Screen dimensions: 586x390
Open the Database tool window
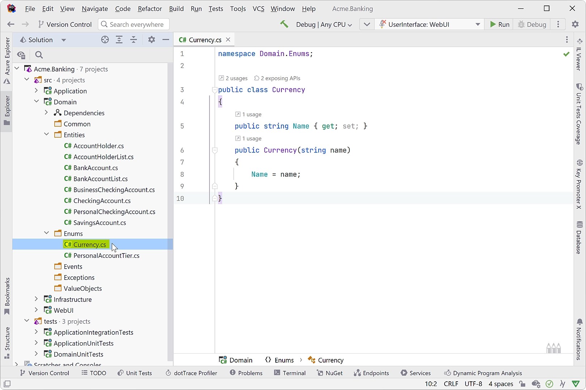tap(579, 235)
